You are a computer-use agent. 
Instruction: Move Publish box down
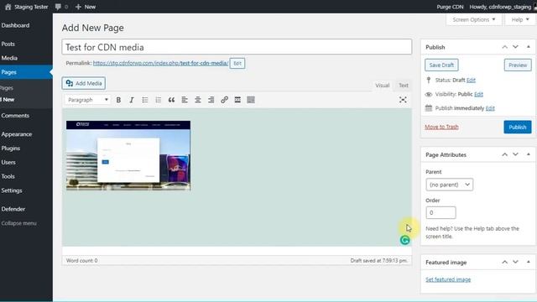pyautogui.click(x=515, y=47)
